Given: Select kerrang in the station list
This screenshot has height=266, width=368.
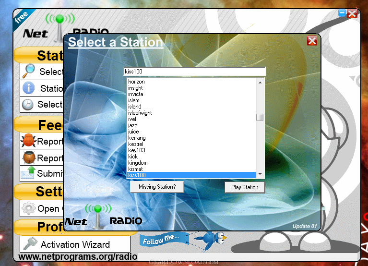Looking at the screenshot, I should tap(191, 138).
